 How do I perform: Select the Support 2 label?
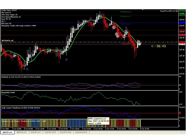click(x=126, y=44)
